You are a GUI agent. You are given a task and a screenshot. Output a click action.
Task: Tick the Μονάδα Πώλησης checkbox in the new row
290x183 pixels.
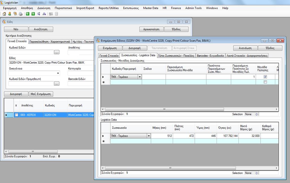pos(265,82)
